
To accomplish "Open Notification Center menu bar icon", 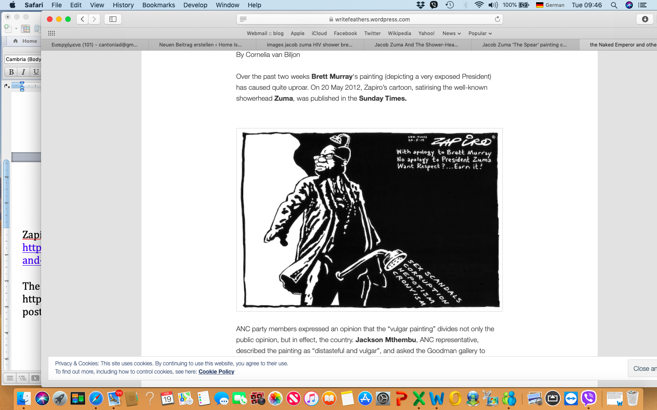I will (x=642, y=5).
